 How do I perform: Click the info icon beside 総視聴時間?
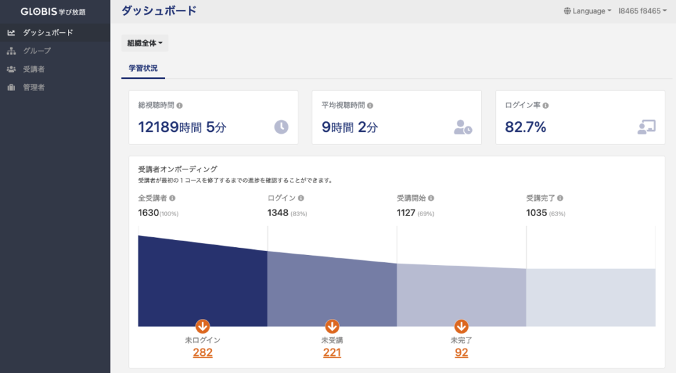coord(180,105)
